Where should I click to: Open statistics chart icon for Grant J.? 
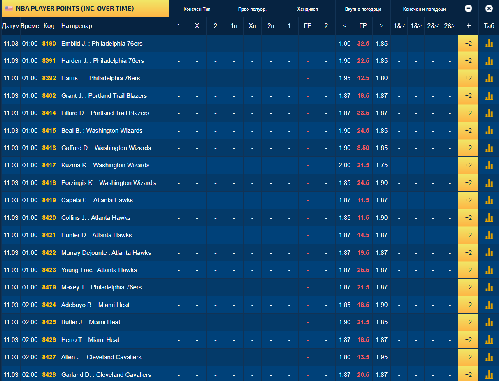click(x=489, y=96)
